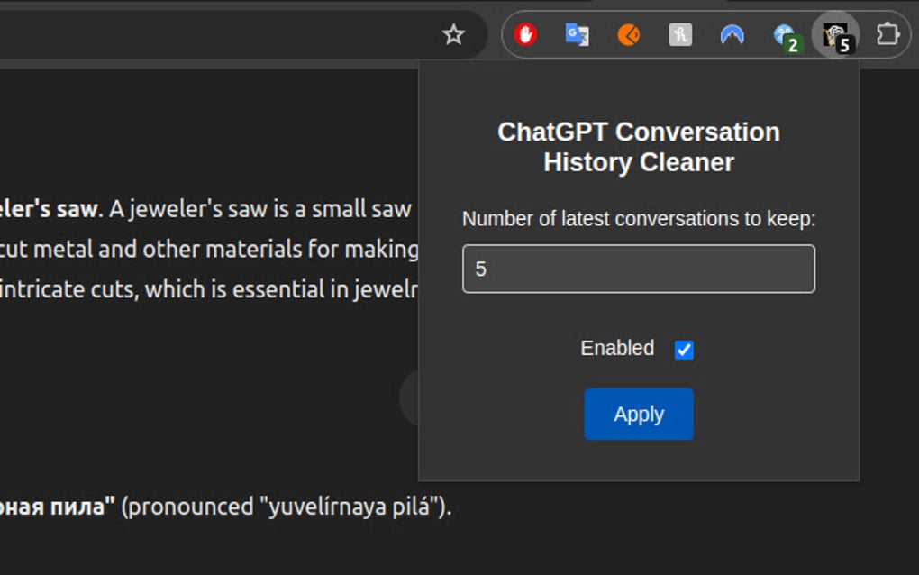Click 'Number of latest conversations to keep' label

(638, 219)
